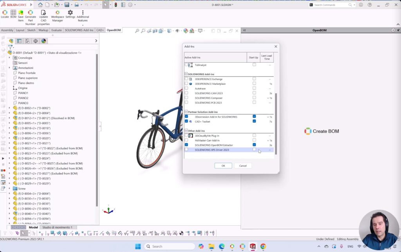The image size is (401, 252).
Task: Expand the FeatureManager panel arrow
Action: (96, 41)
